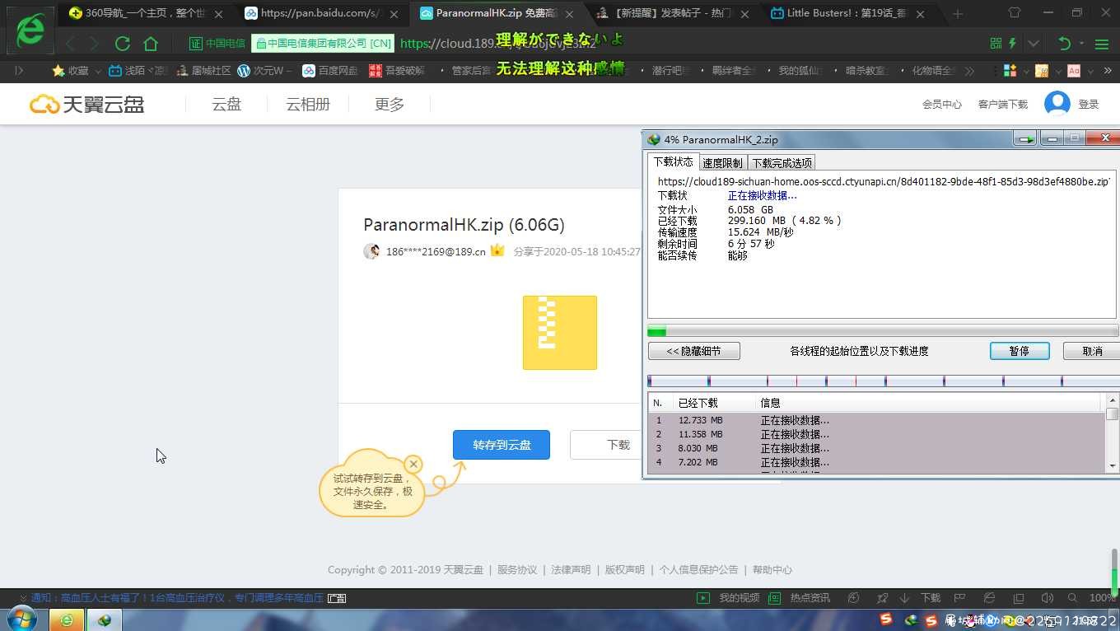Screen dimensions: 1120x631
Task: Open the 下载 download manager in status bar
Action: (922, 598)
